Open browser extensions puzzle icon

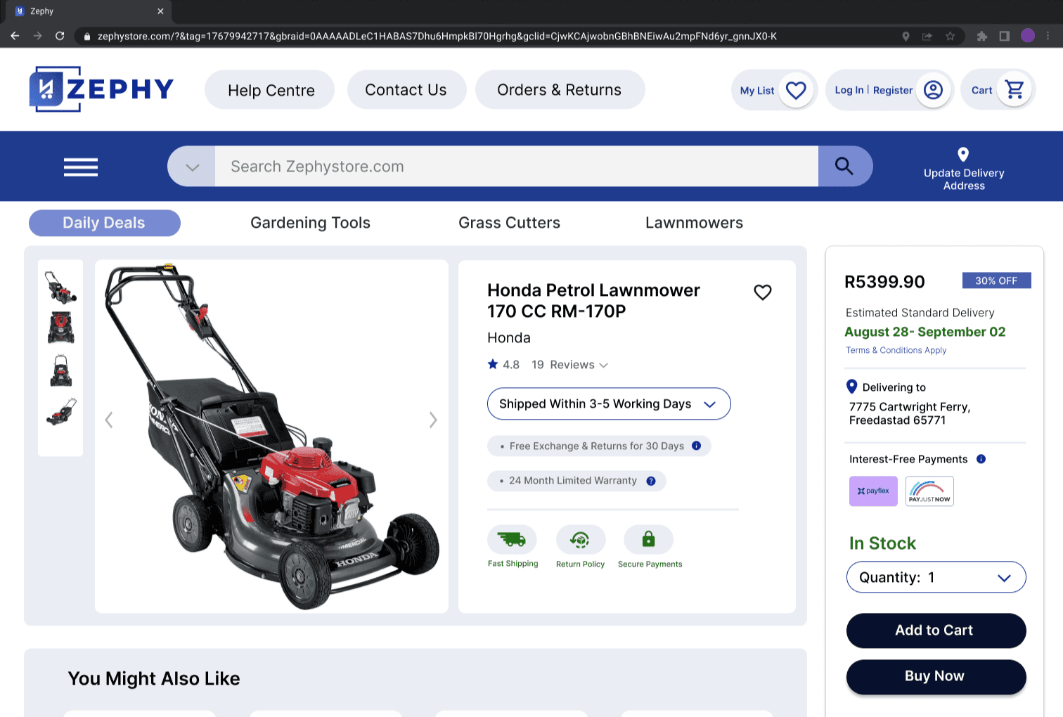982,36
